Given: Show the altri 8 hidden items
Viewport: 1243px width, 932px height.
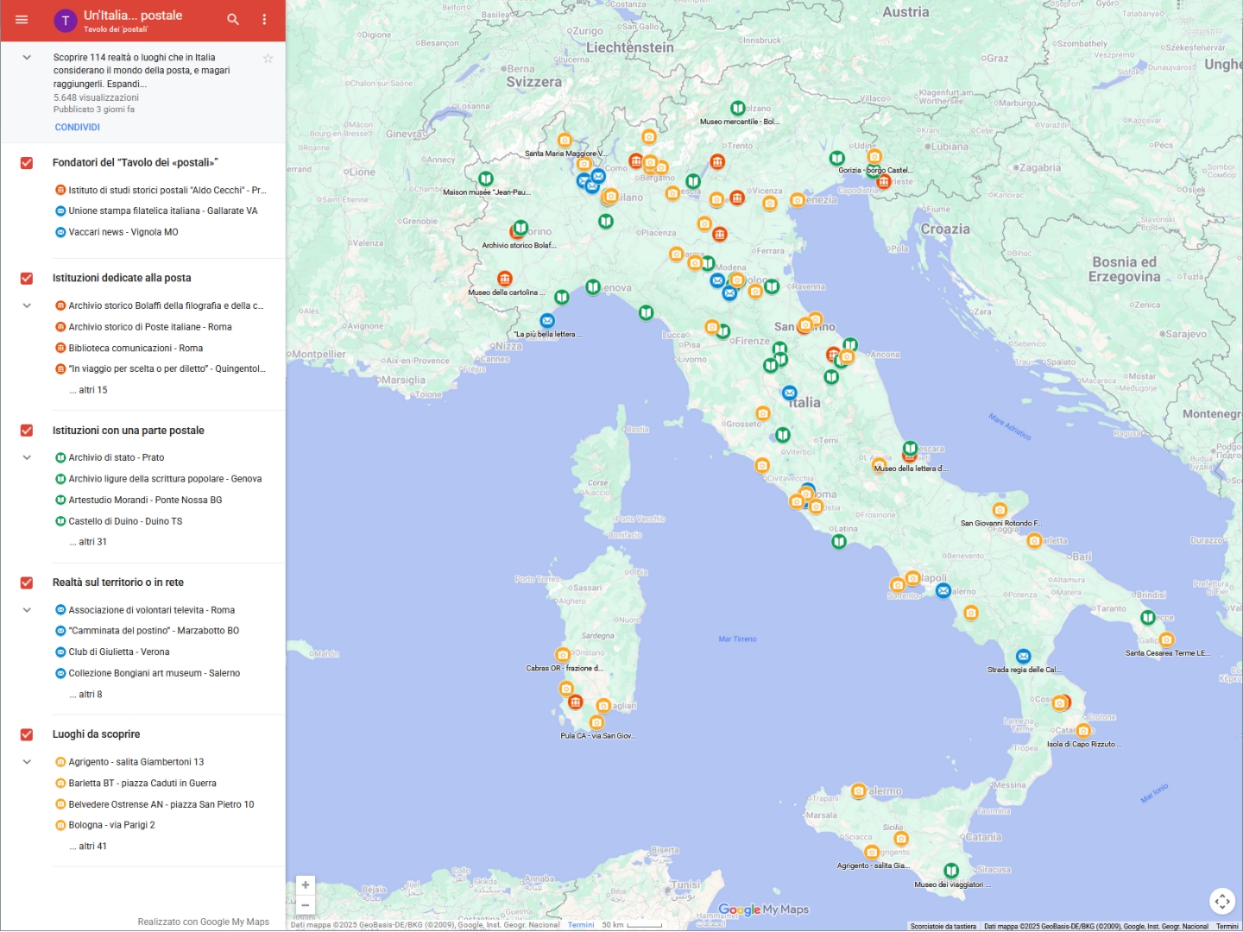Looking at the screenshot, I should tap(85, 694).
